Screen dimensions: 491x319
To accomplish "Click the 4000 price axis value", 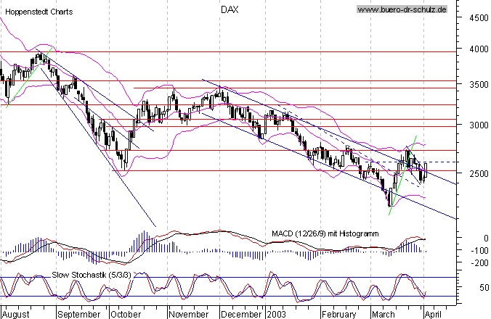I will [479, 49].
